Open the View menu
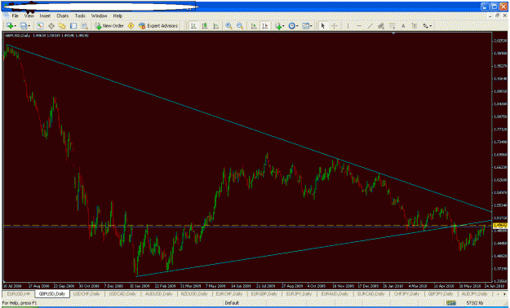This screenshot has width=510, height=308. click(29, 16)
